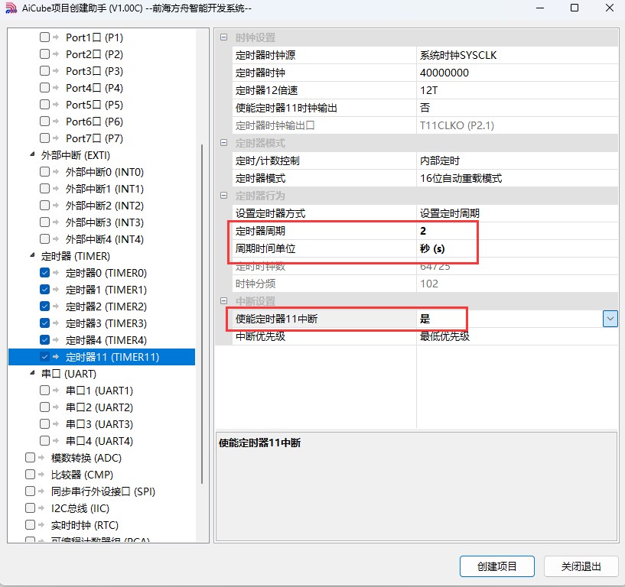
Task: Select 定时器3 (TIMER3) tree item
Action: click(106, 323)
